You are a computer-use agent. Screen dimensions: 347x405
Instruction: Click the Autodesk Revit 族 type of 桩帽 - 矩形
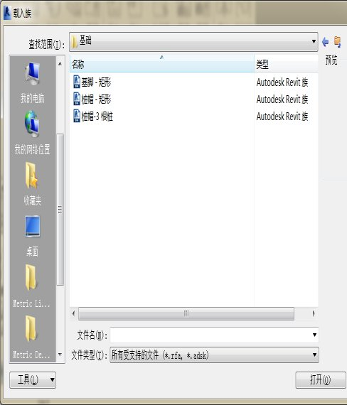click(282, 99)
